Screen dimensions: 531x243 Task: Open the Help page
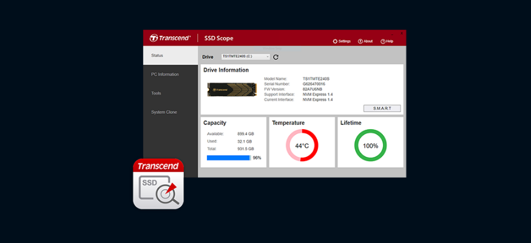click(x=387, y=41)
